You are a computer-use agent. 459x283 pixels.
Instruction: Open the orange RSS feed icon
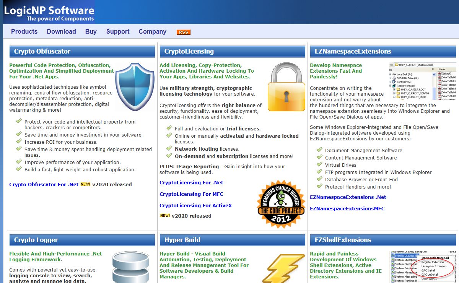[x=184, y=32]
